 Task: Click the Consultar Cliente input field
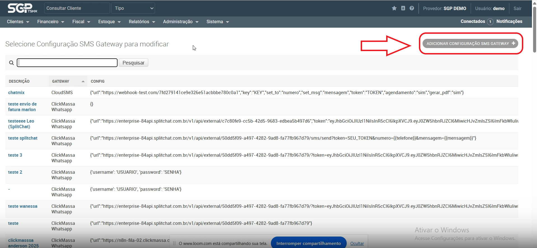[x=77, y=8]
